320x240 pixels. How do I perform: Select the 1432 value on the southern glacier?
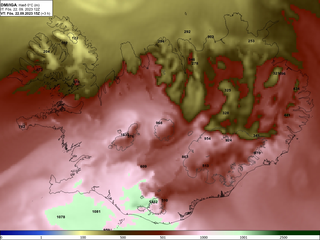(153, 202)
